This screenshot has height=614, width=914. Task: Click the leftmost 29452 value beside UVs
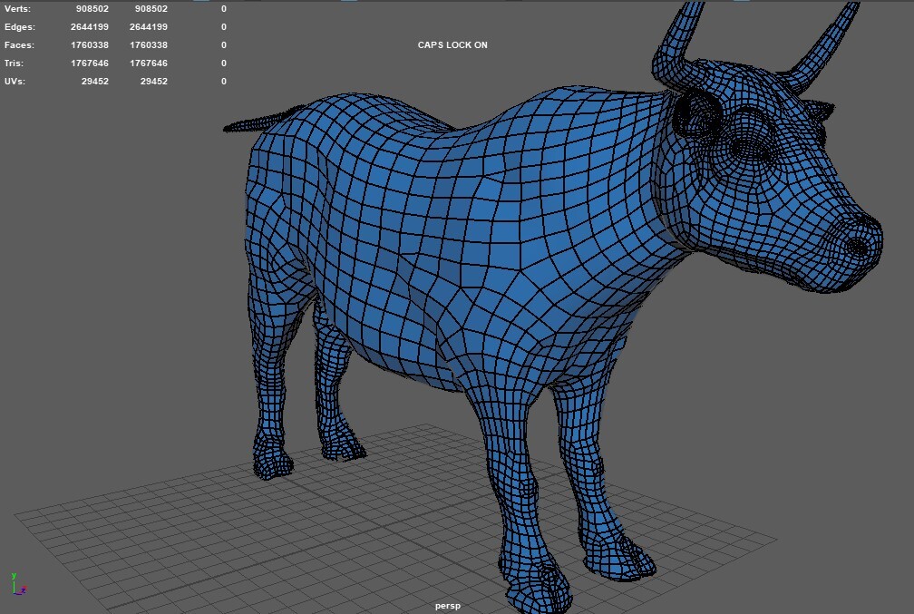coord(95,81)
